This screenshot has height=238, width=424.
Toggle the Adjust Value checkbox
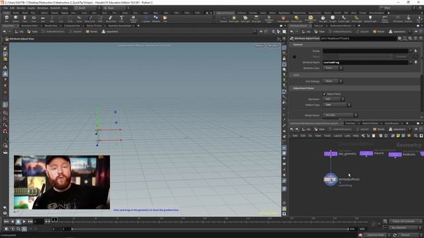[x=324, y=94]
